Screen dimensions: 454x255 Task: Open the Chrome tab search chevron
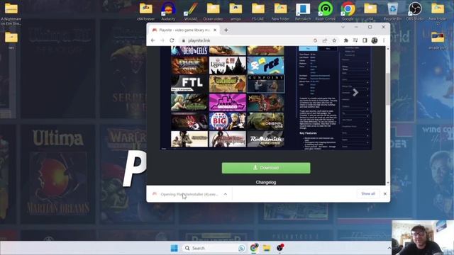click(x=343, y=27)
